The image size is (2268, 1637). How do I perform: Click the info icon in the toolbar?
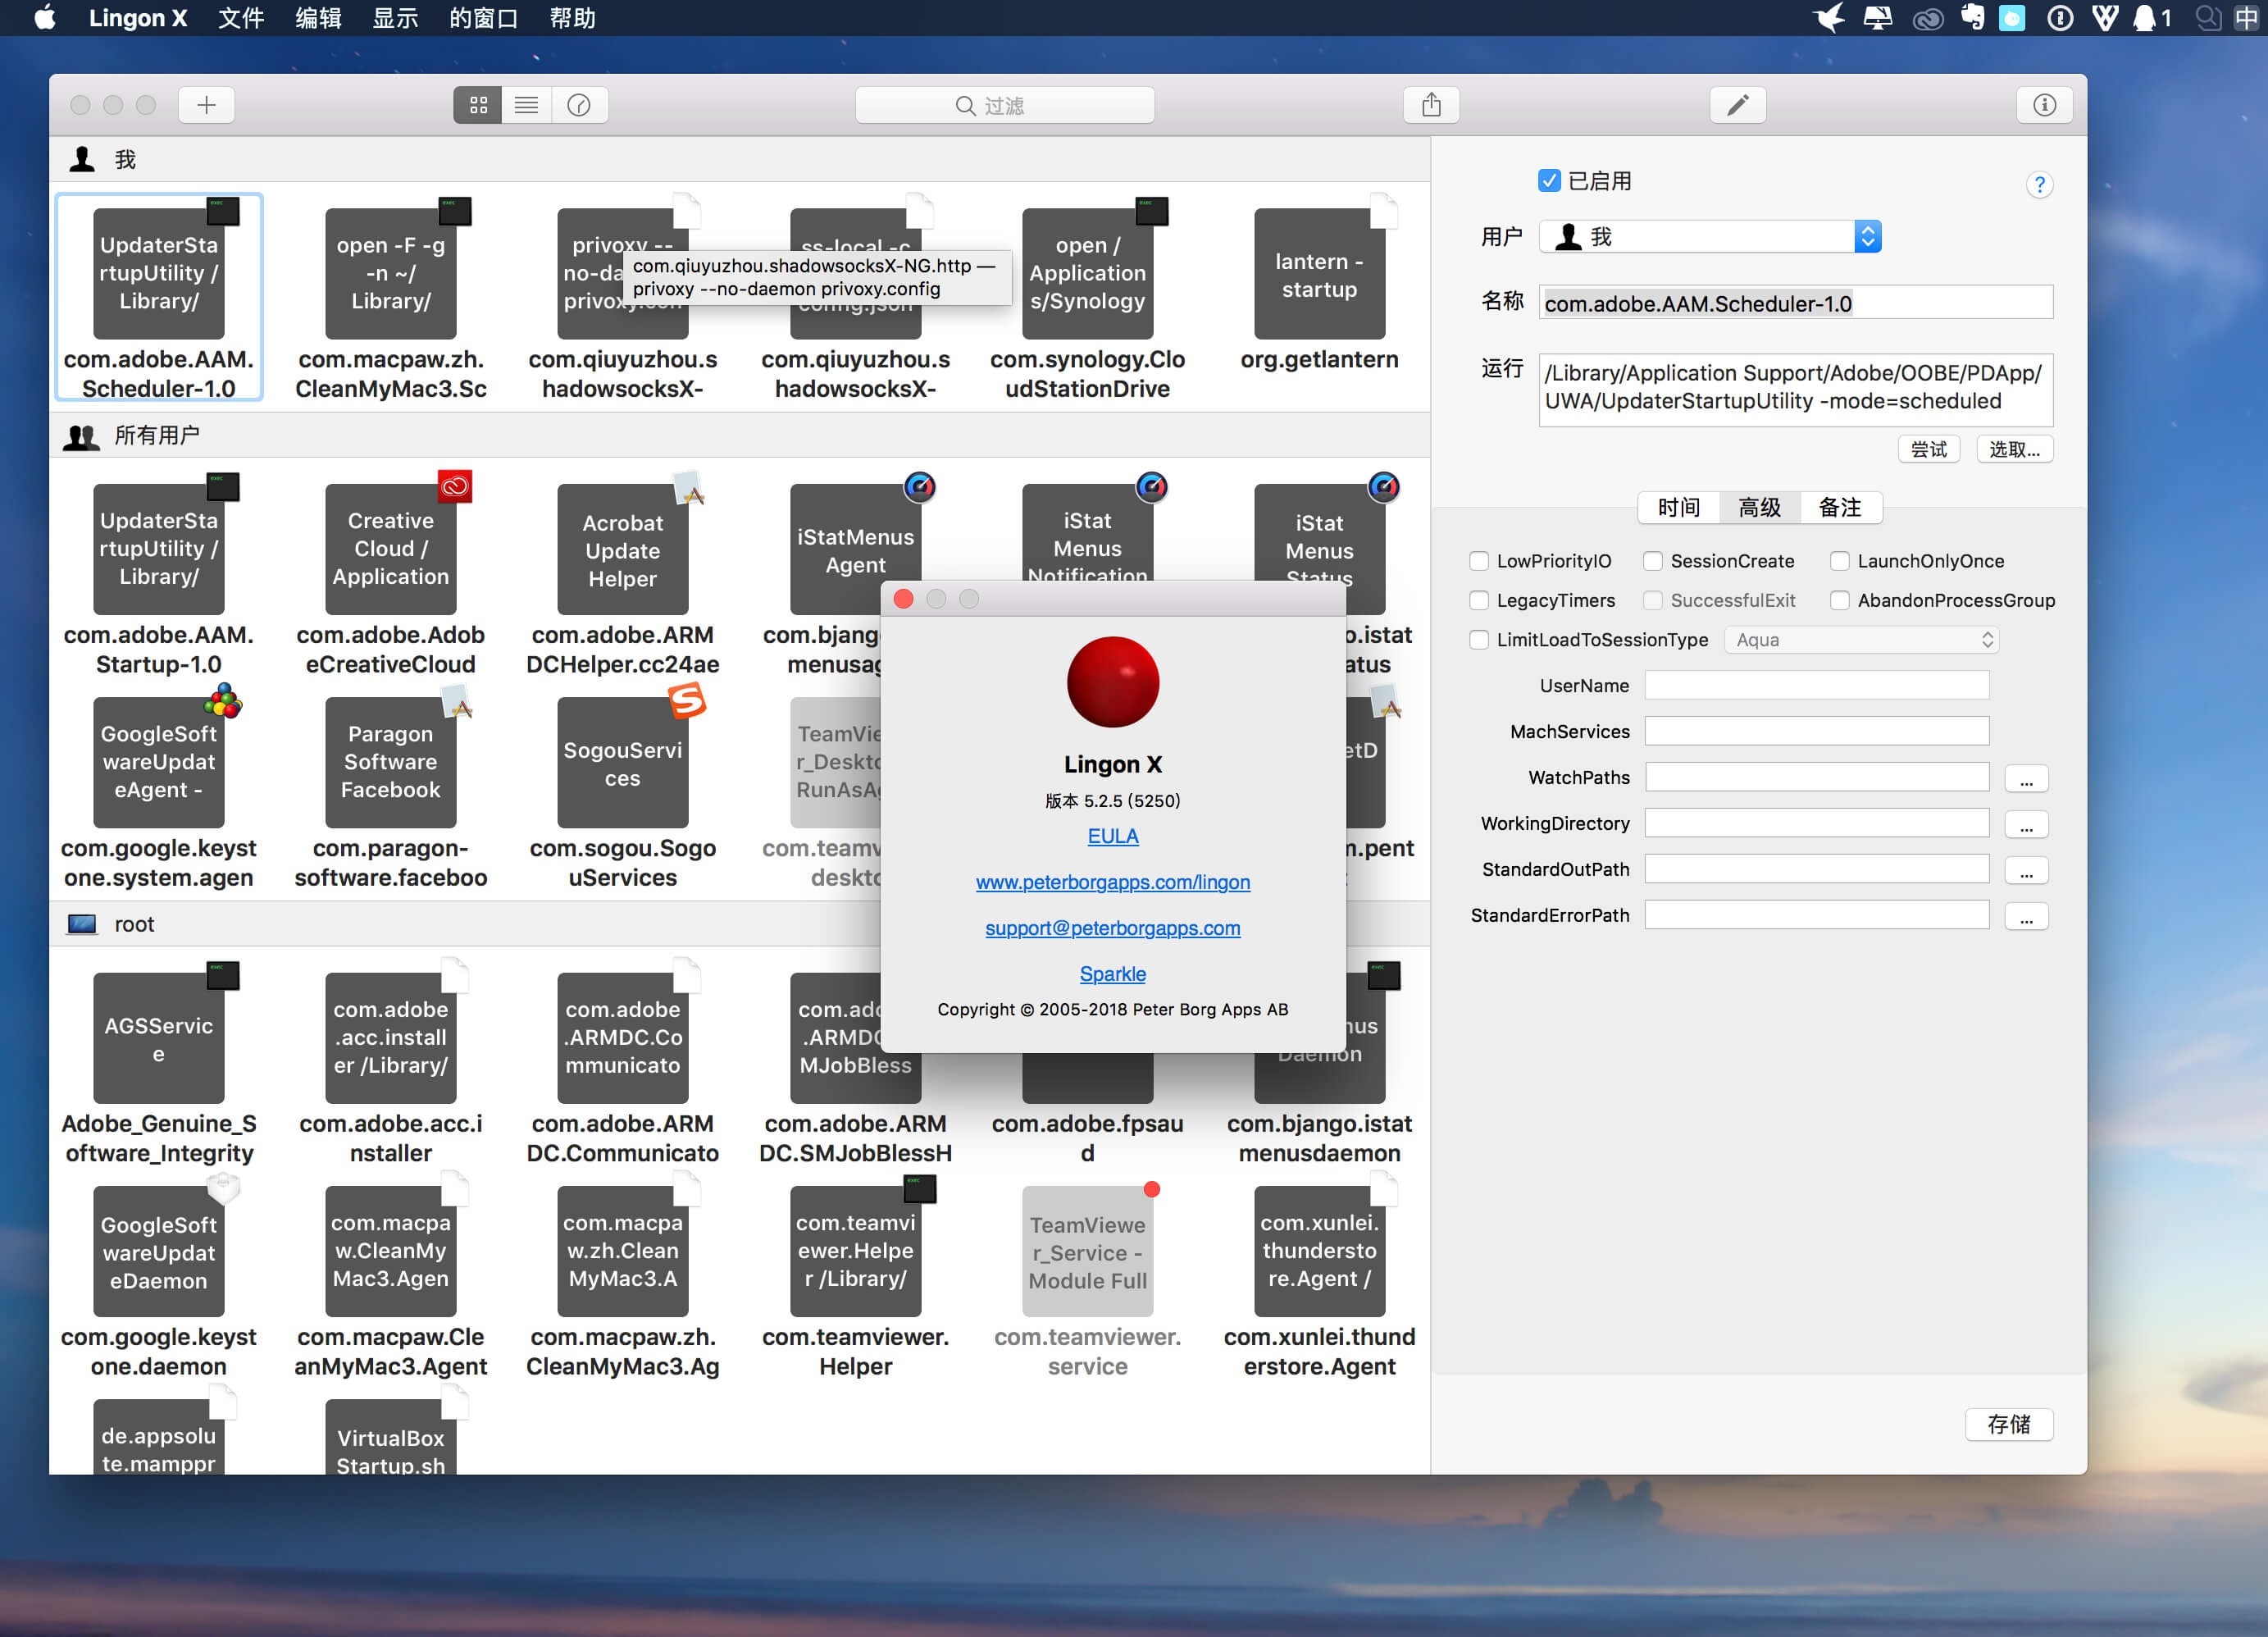coord(2044,105)
